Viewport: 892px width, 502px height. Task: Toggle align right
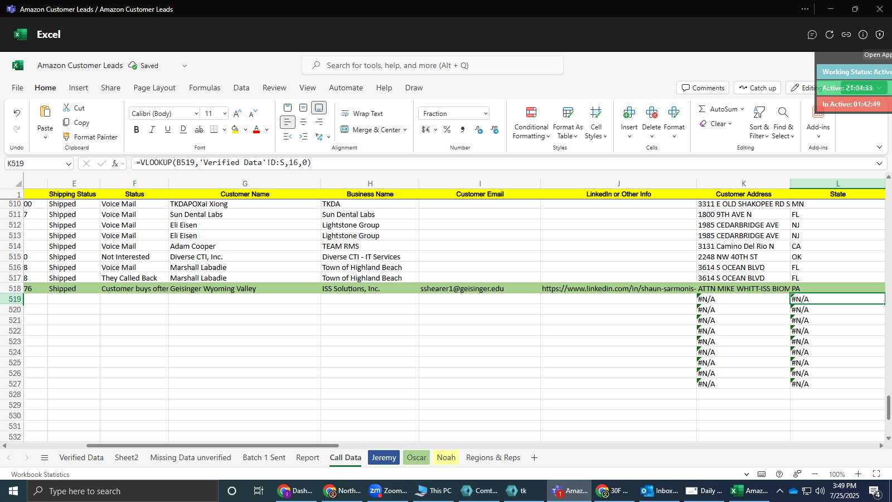(x=319, y=122)
